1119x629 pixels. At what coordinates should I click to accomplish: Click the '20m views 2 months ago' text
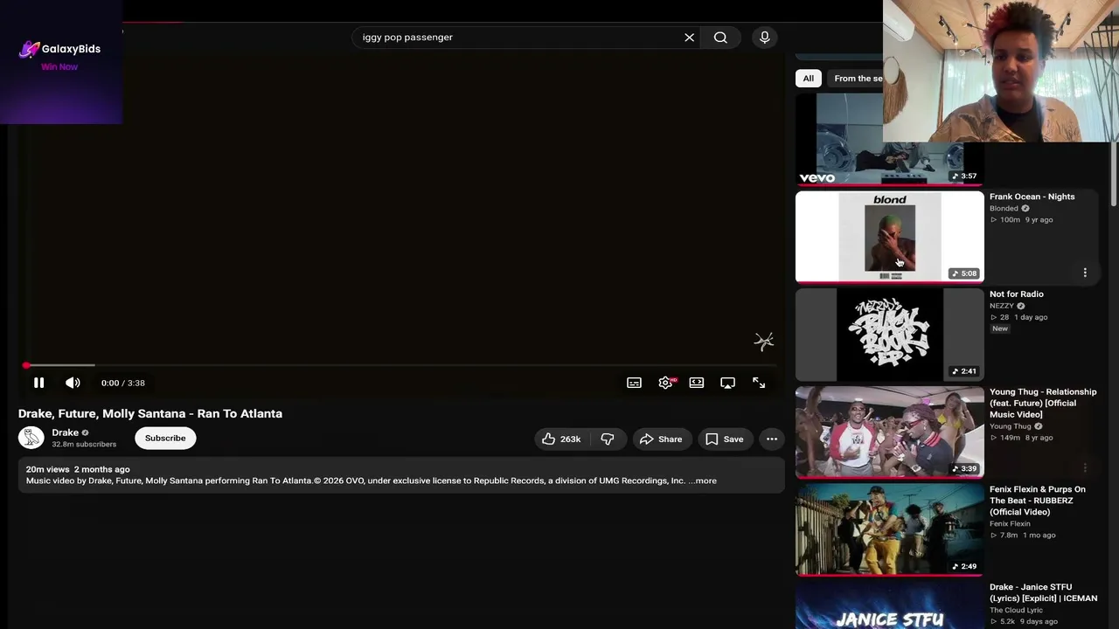coord(78,469)
